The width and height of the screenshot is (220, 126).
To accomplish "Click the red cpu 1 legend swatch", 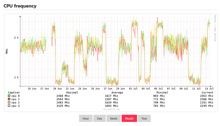I will point(9,99).
